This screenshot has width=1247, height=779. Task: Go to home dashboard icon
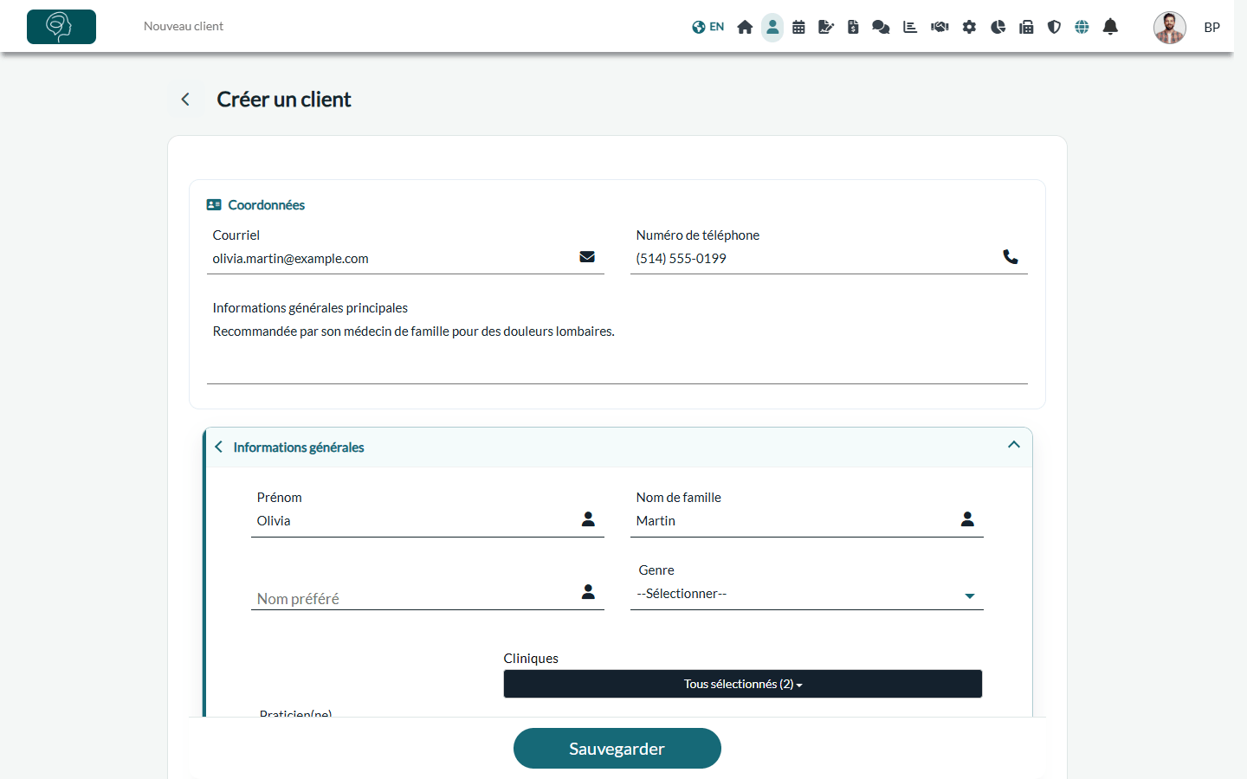tap(745, 27)
